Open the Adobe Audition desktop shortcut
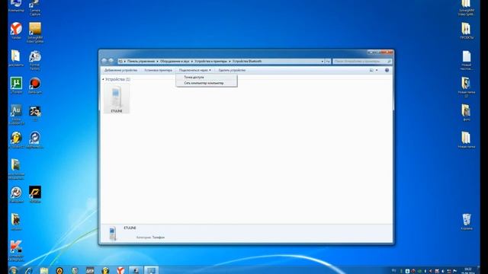This screenshot has width=488, height=274. (x=16, y=114)
